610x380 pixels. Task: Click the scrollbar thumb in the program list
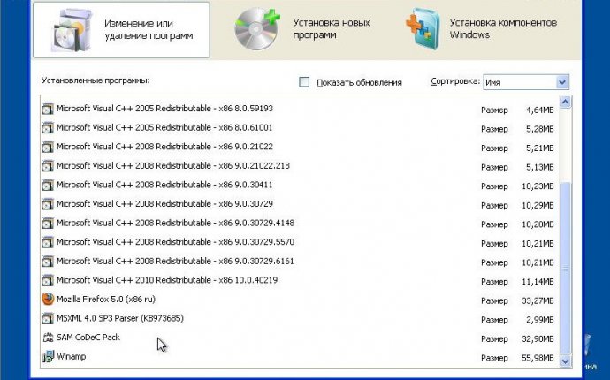[565, 268]
